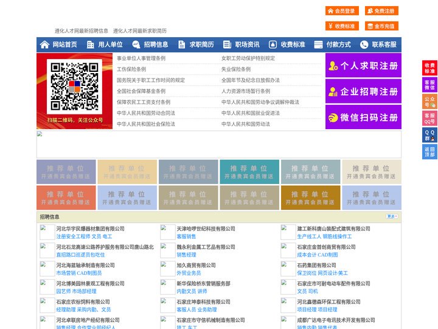Click broken logo icon beside 石药集团有限公司

tap(288, 269)
